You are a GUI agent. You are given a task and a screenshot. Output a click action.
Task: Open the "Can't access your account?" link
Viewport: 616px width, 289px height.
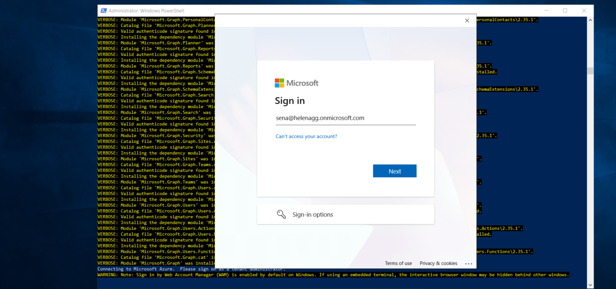[306, 137]
